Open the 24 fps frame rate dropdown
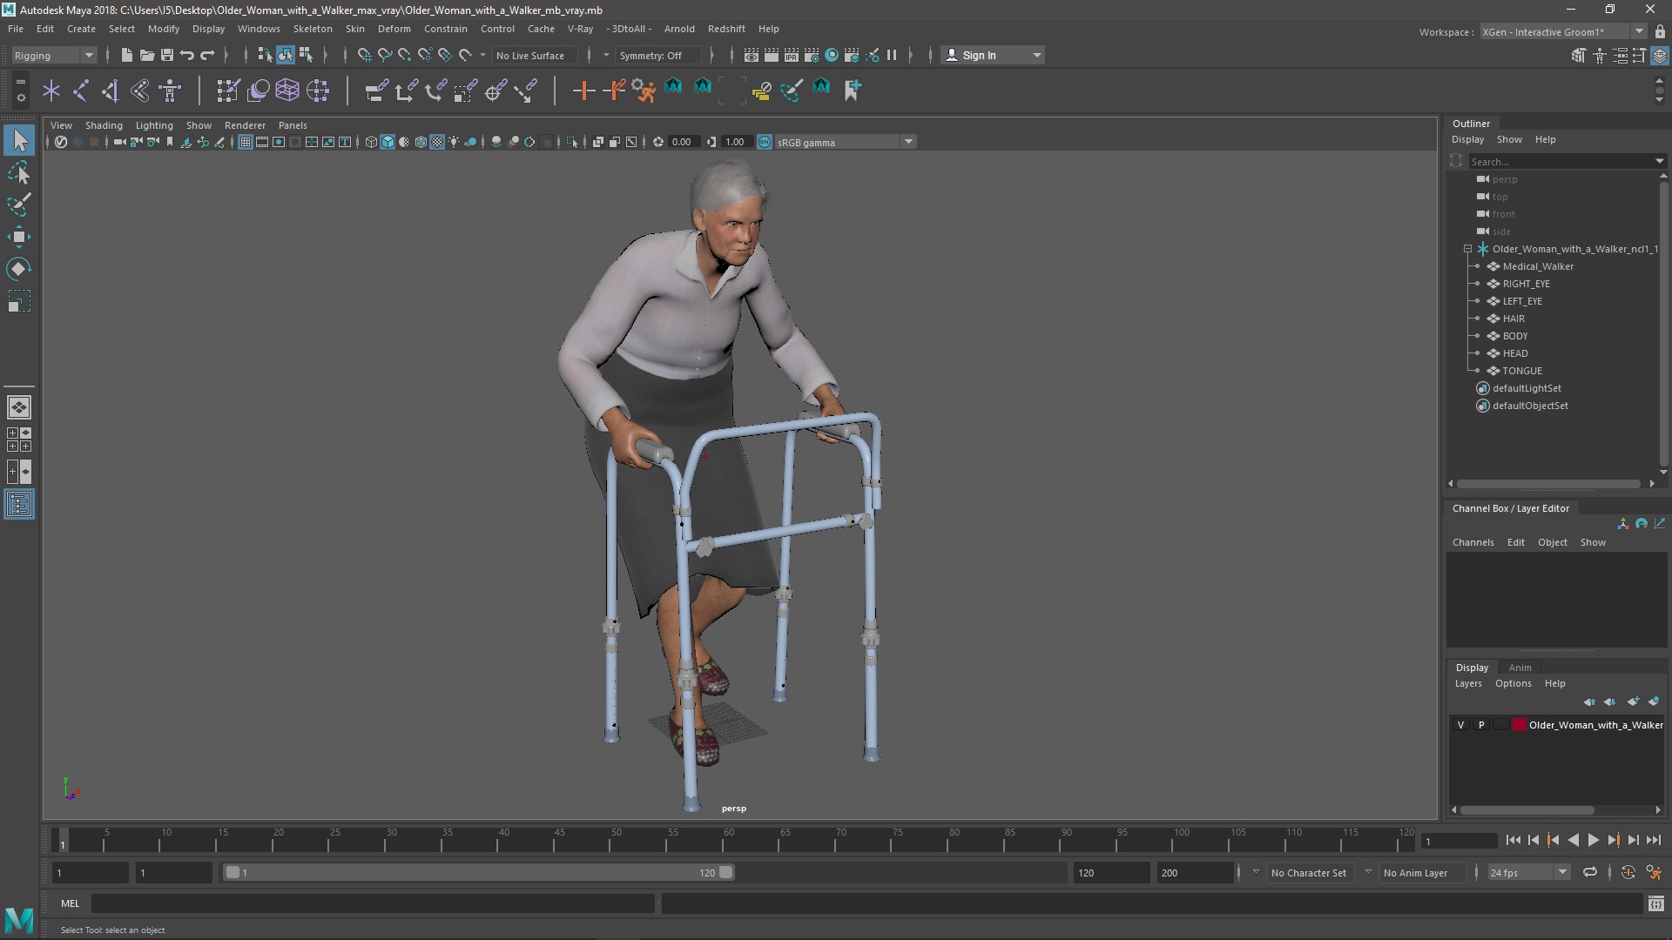The width and height of the screenshot is (1672, 940). 1527,872
